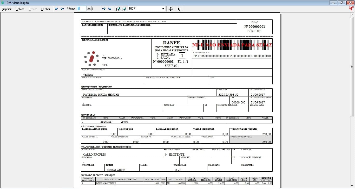Click the Pré-visualização window icon

point(3,3)
